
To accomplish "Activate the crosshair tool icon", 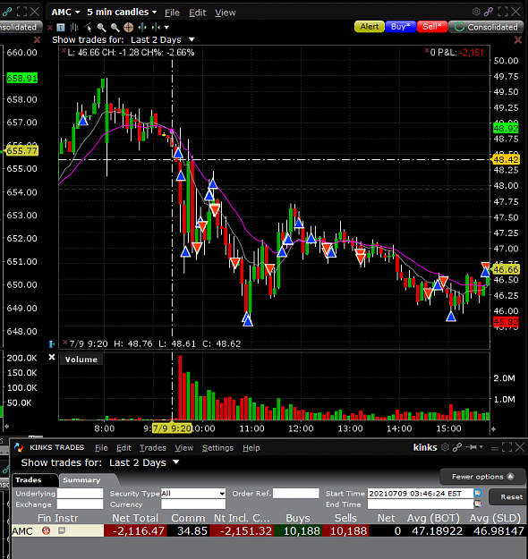I will click(x=129, y=27).
